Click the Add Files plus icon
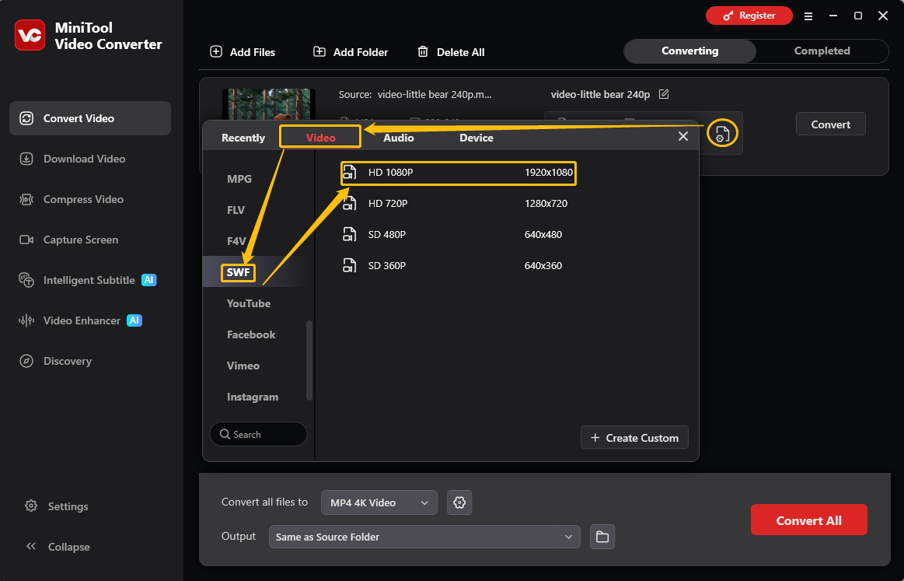Viewport: 904px width, 581px height. 216,51
